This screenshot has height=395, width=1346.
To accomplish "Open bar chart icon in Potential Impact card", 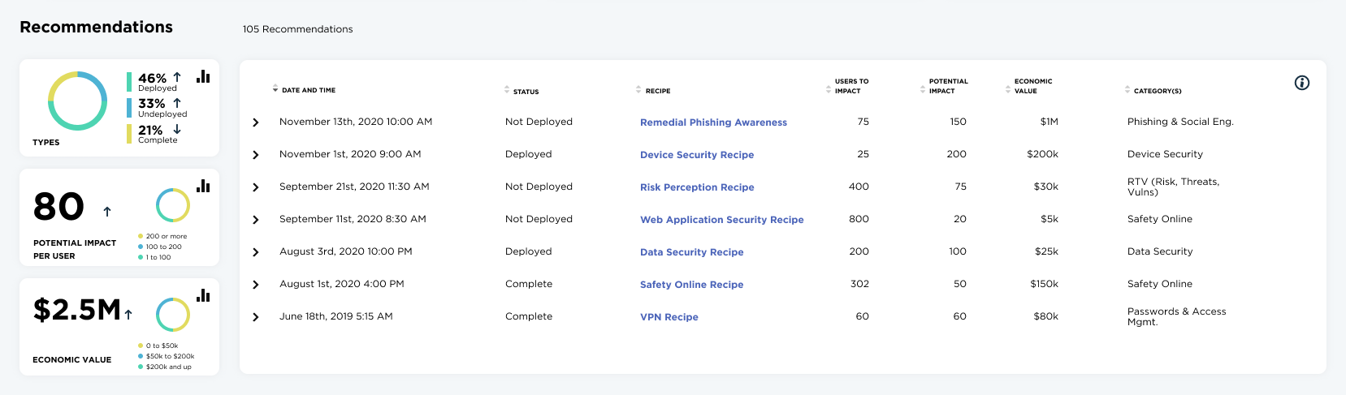I will coord(203,186).
